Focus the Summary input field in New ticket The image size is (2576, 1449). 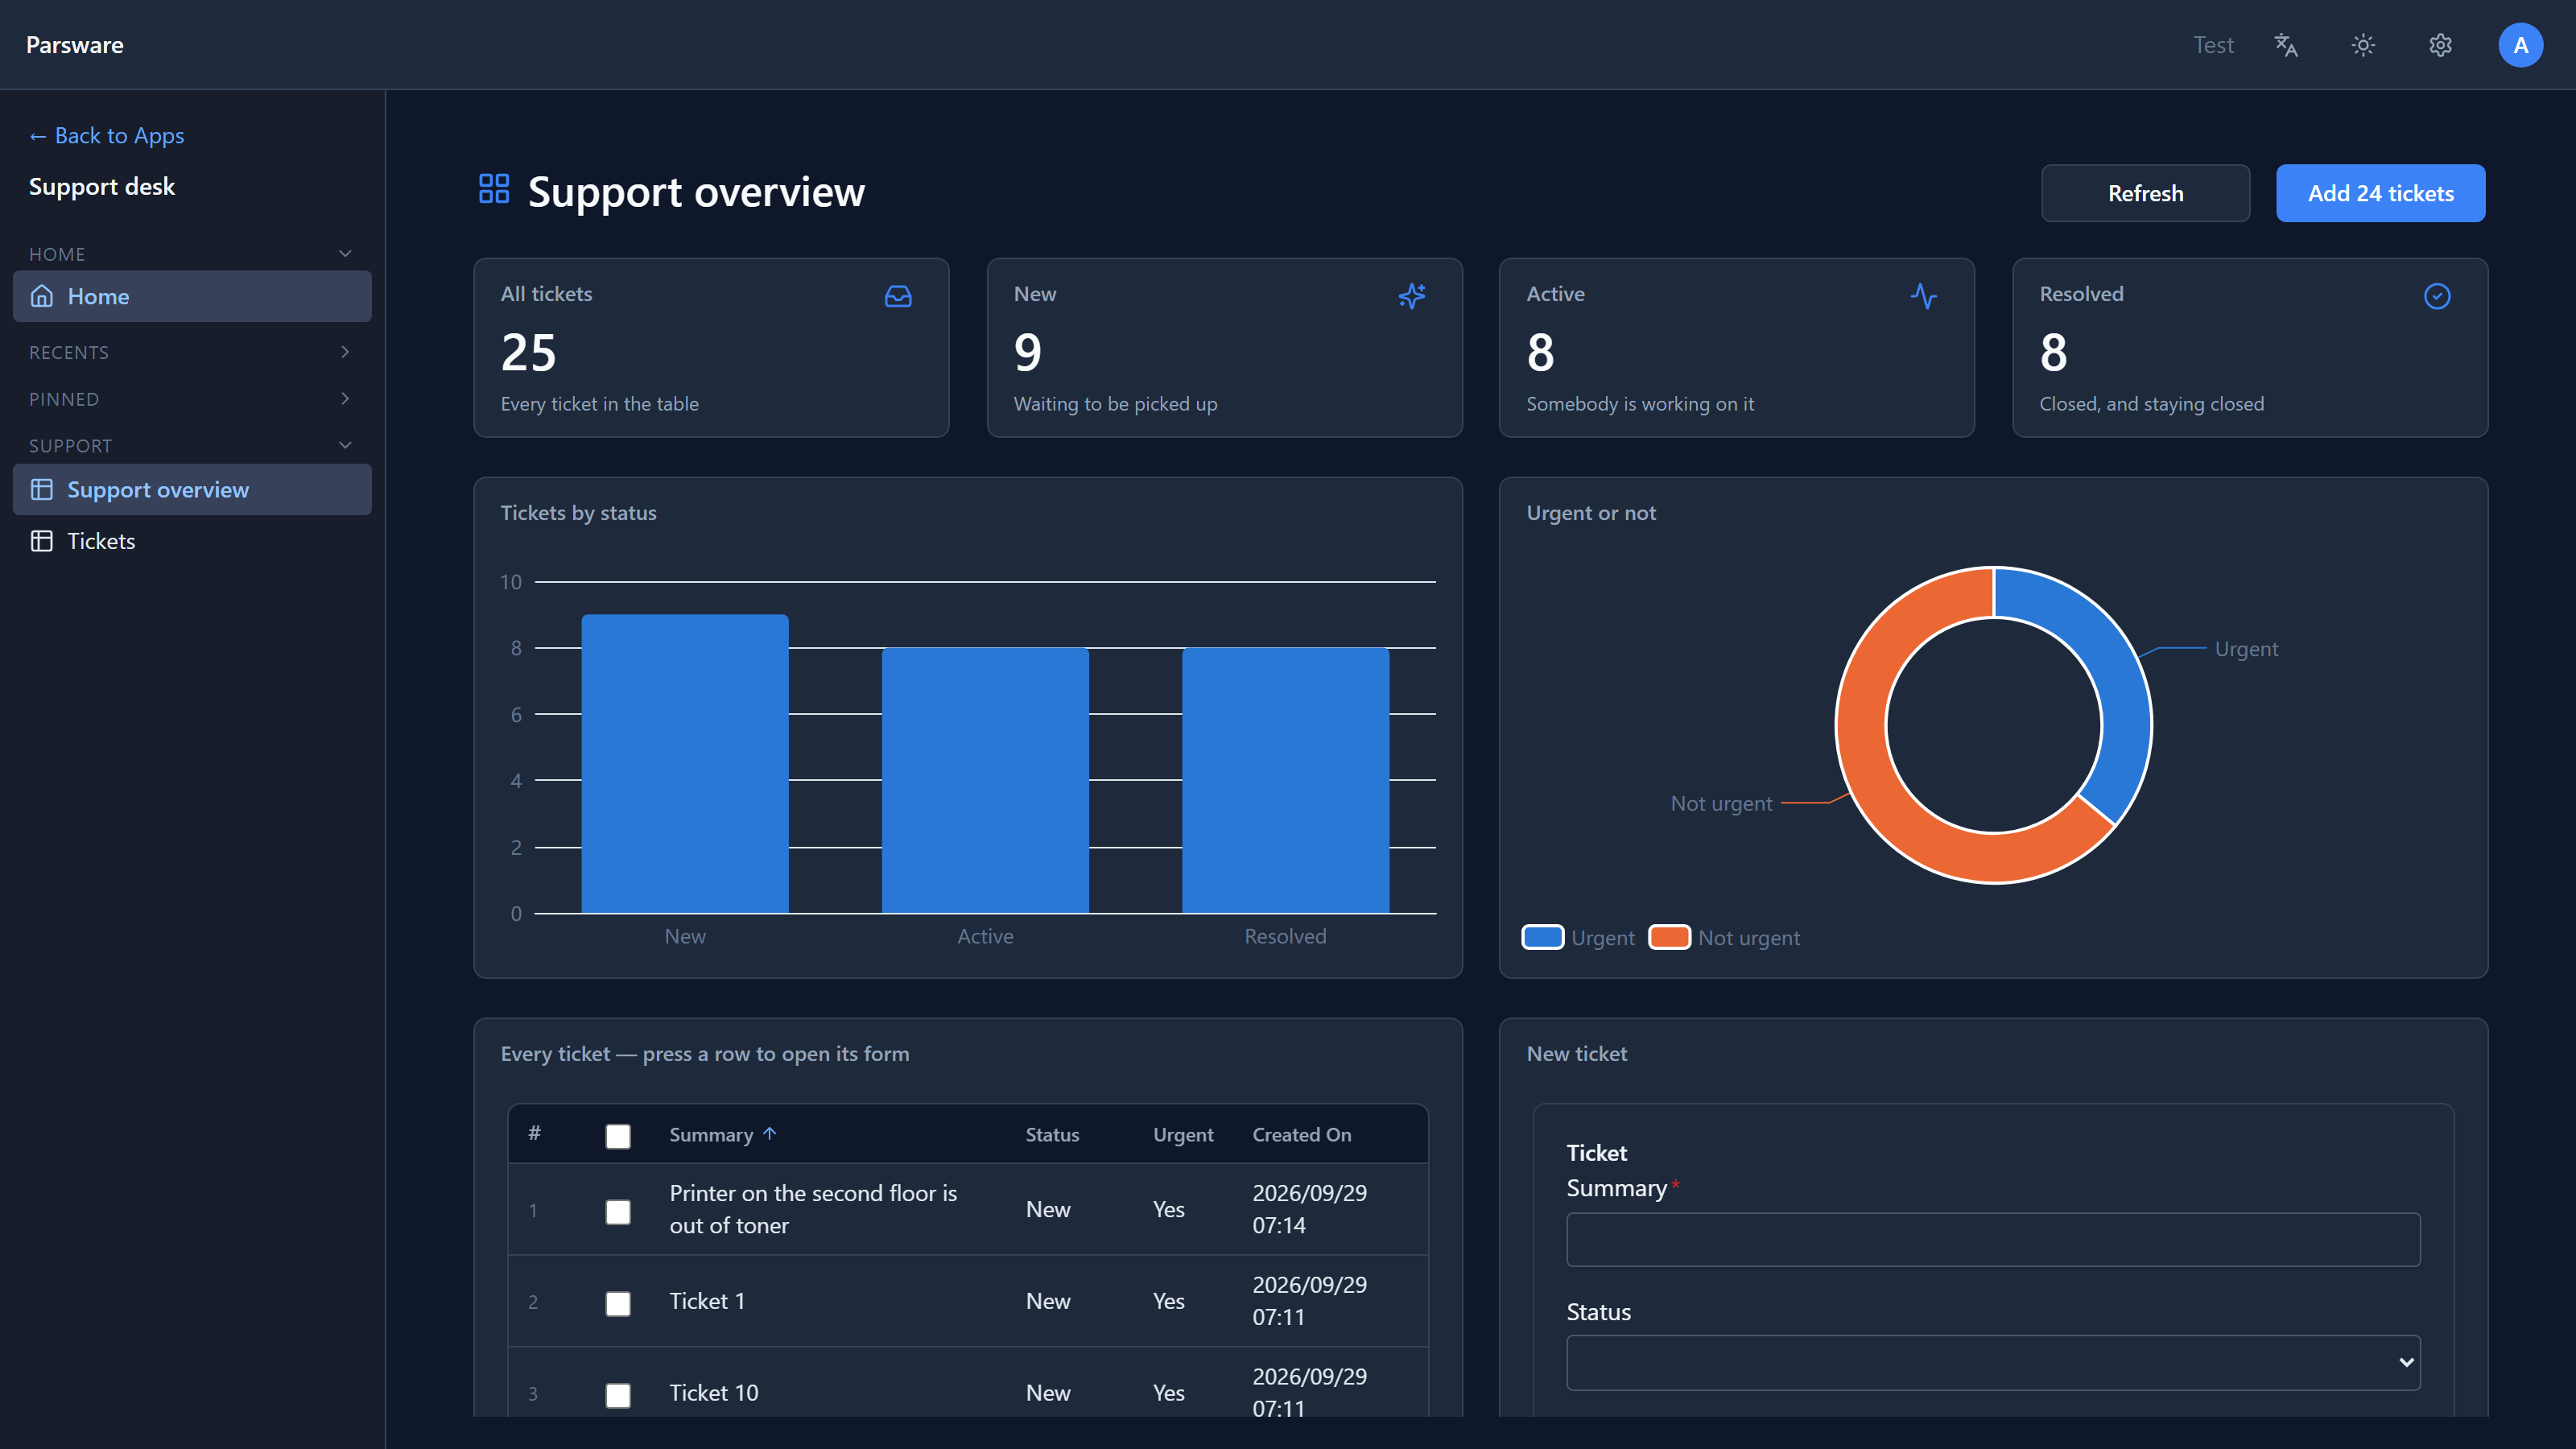1993,1239
